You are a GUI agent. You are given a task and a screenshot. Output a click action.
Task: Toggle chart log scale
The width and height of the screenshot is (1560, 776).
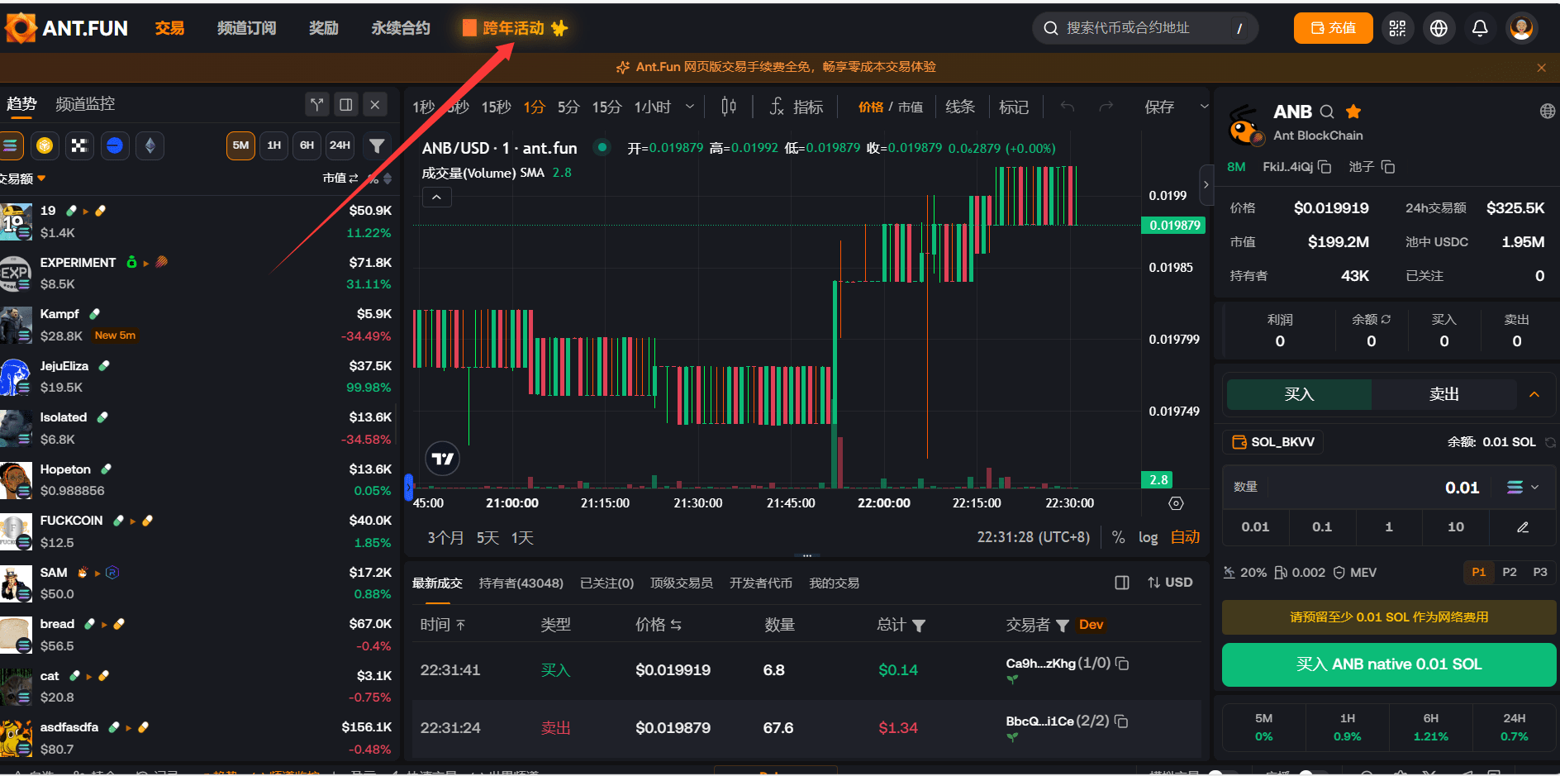1148,537
